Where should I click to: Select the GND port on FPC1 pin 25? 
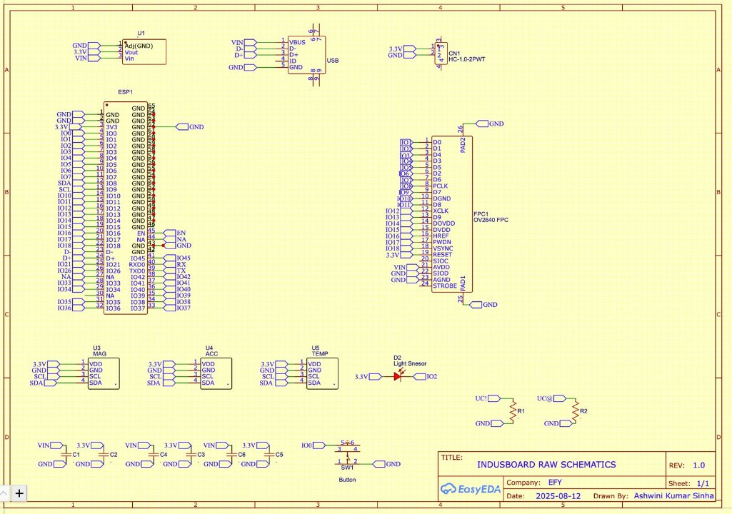tap(483, 304)
